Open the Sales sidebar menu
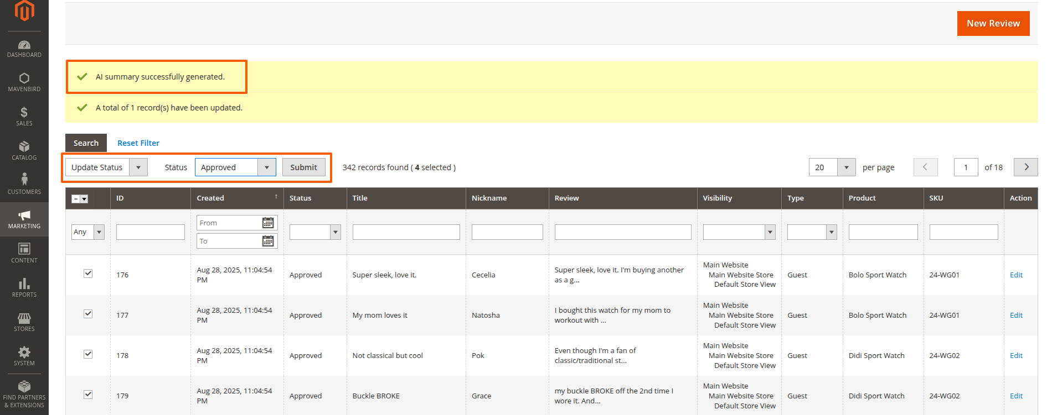Viewport: 1052px width, 415px height. point(24,117)
